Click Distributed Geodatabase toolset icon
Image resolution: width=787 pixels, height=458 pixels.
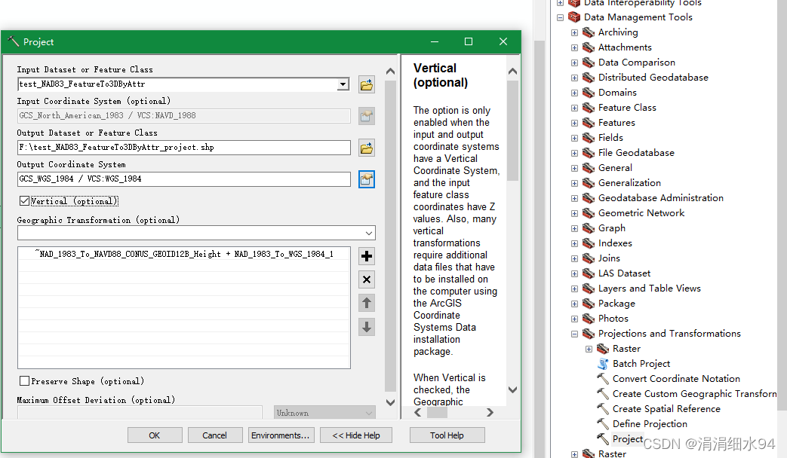point(589,78)
